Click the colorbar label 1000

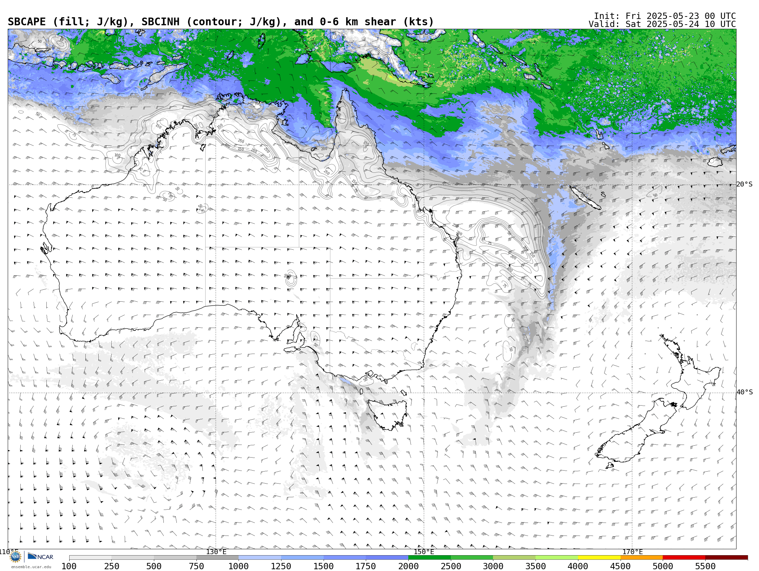tap(239, 566)
